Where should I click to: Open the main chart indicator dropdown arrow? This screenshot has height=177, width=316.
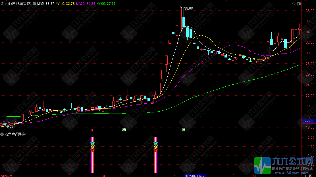34,4
